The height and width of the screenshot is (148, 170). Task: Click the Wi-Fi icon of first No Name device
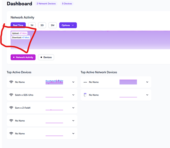click(11, 82)
